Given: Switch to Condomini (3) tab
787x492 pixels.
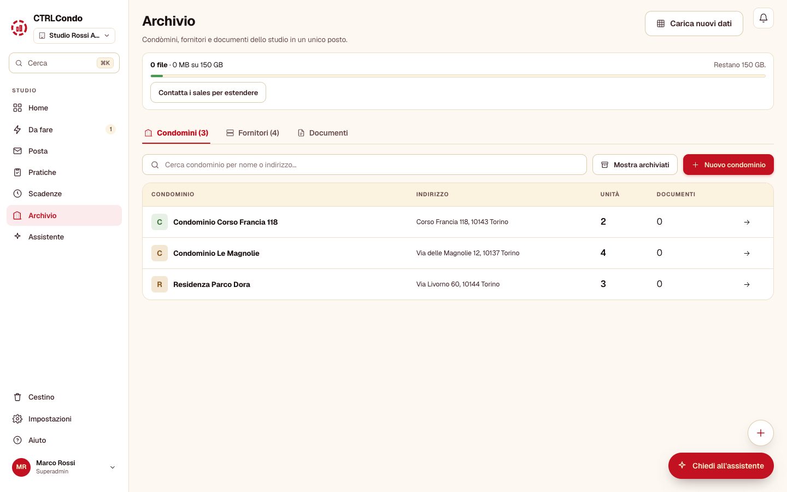Looking at the screenshot, I should click(176, 133).
